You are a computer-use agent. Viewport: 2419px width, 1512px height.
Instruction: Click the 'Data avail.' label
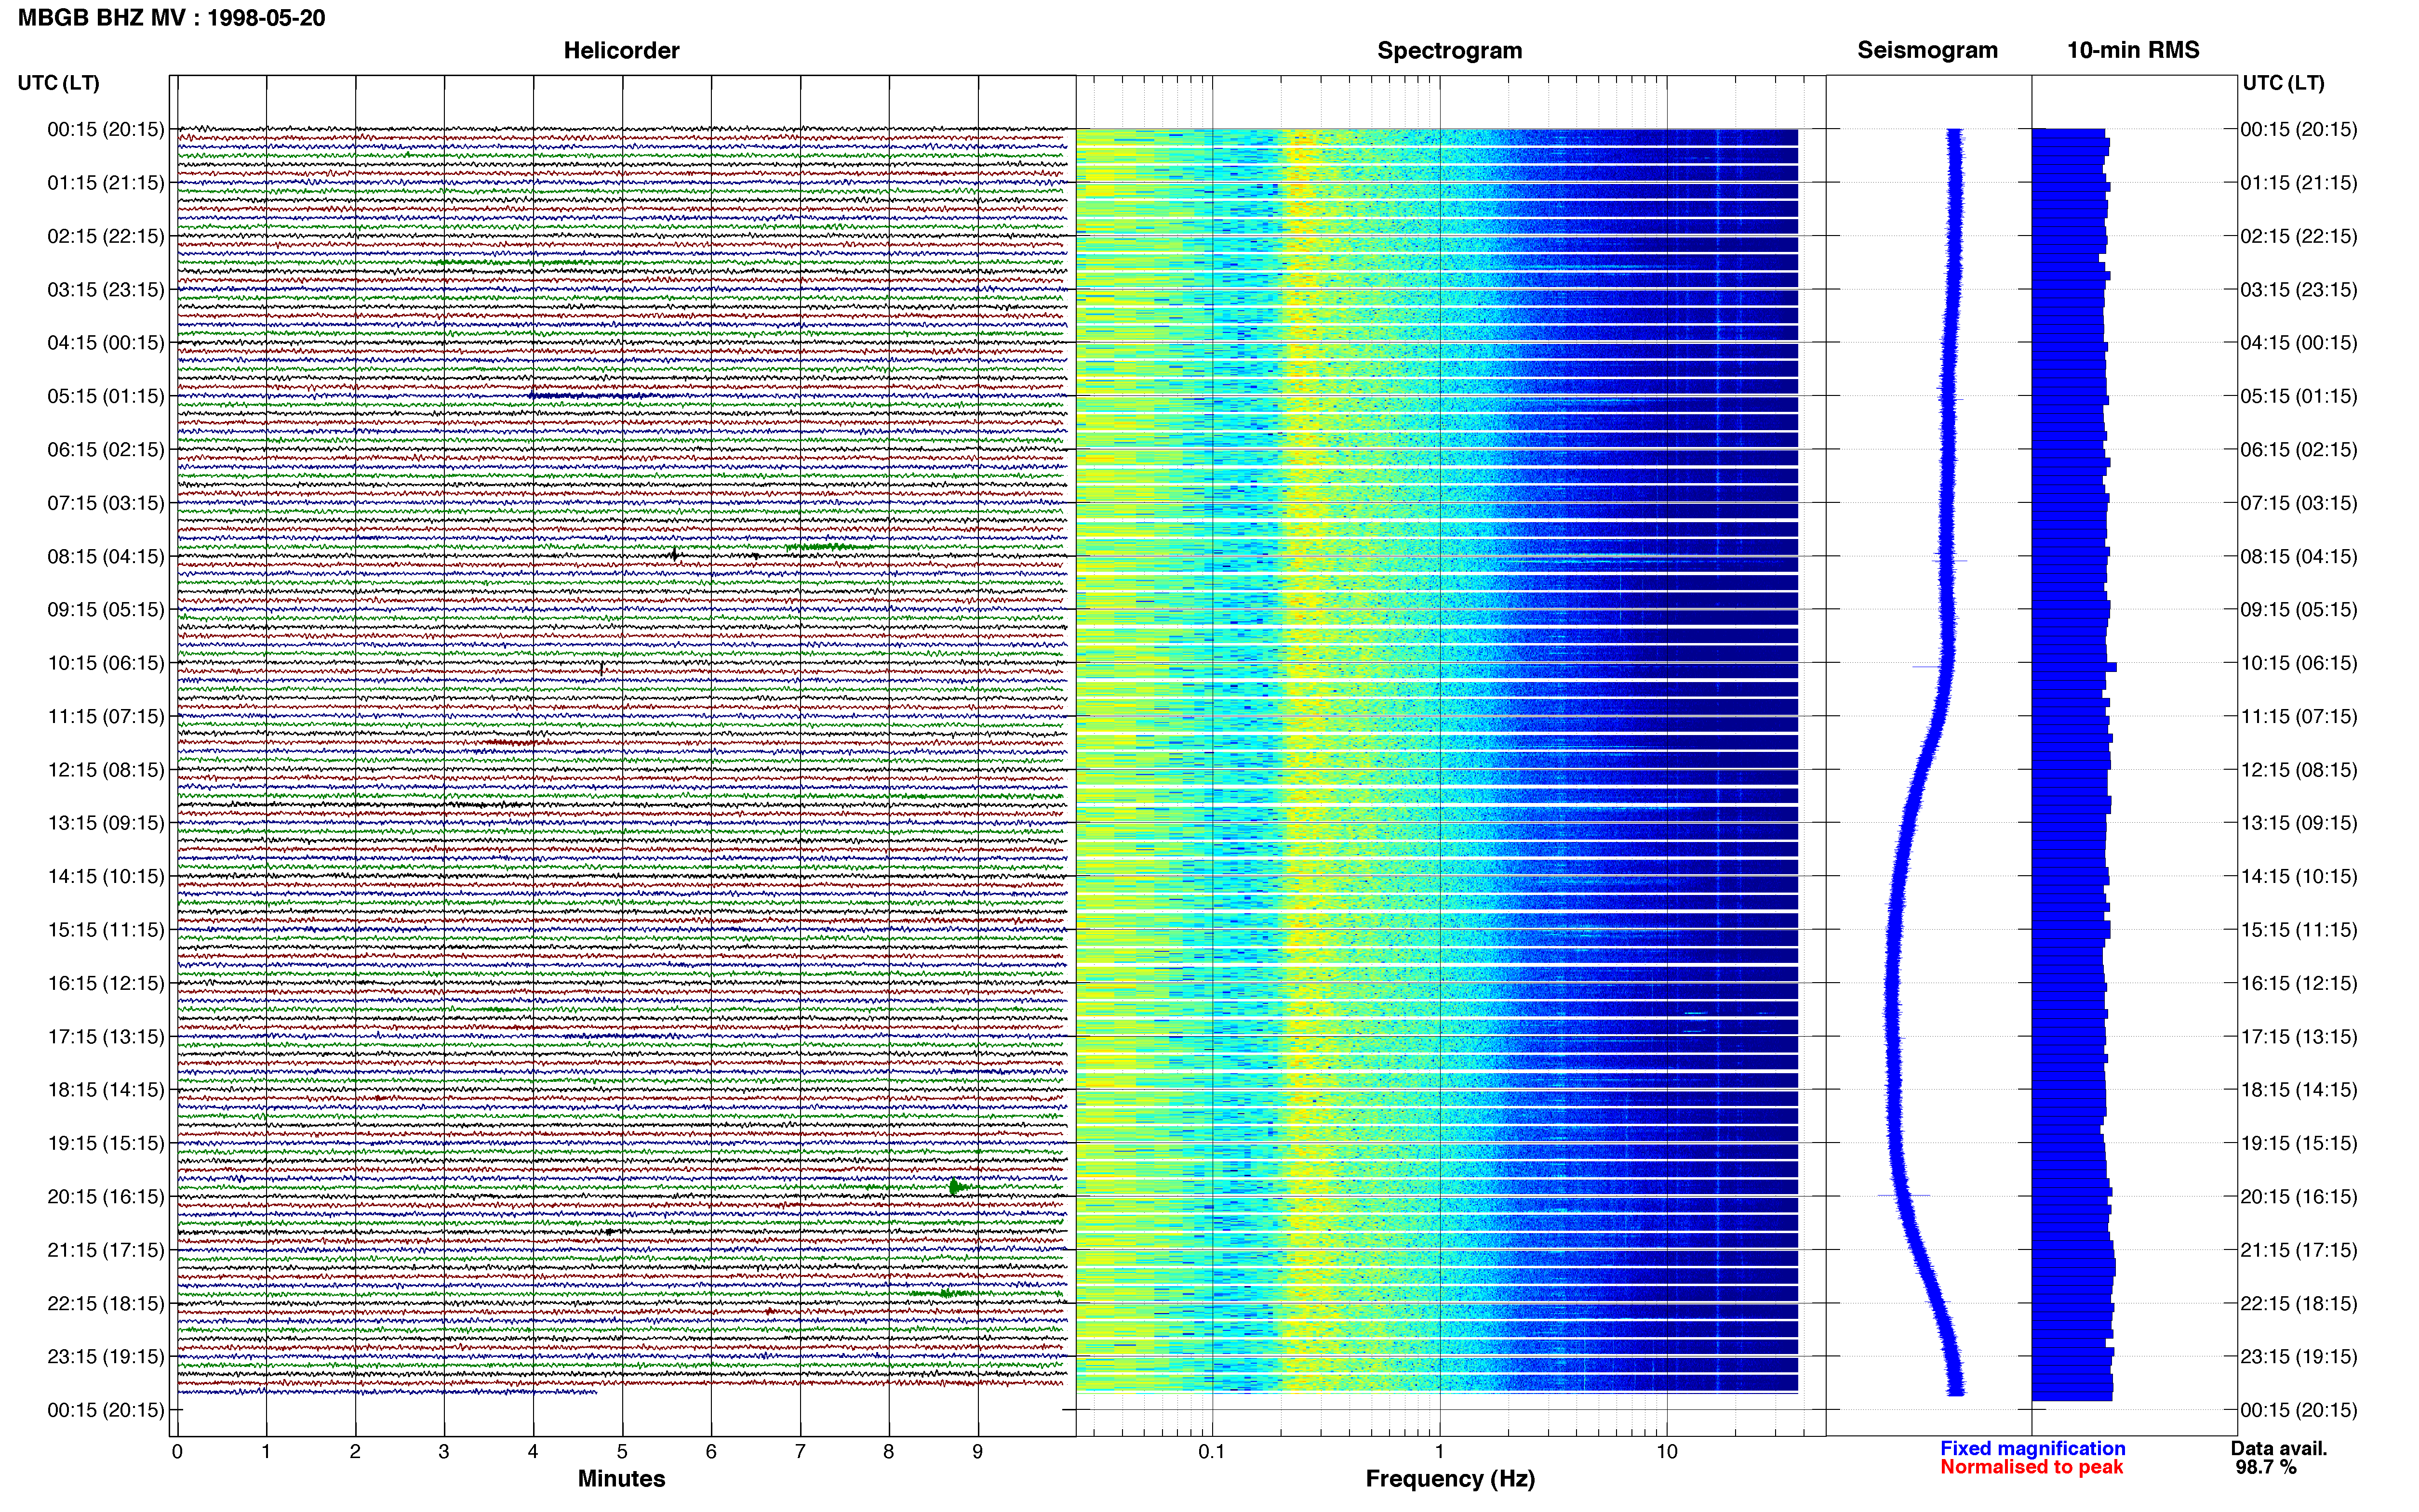click(x=2279, y=1448)
